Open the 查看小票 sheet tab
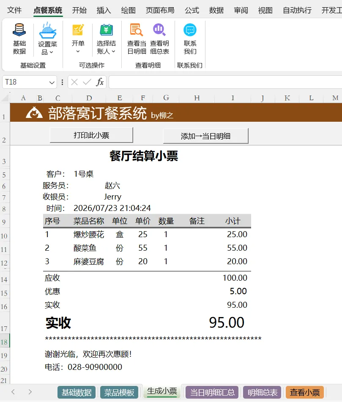This screenshot has width=342, height=402. (305, 392)
